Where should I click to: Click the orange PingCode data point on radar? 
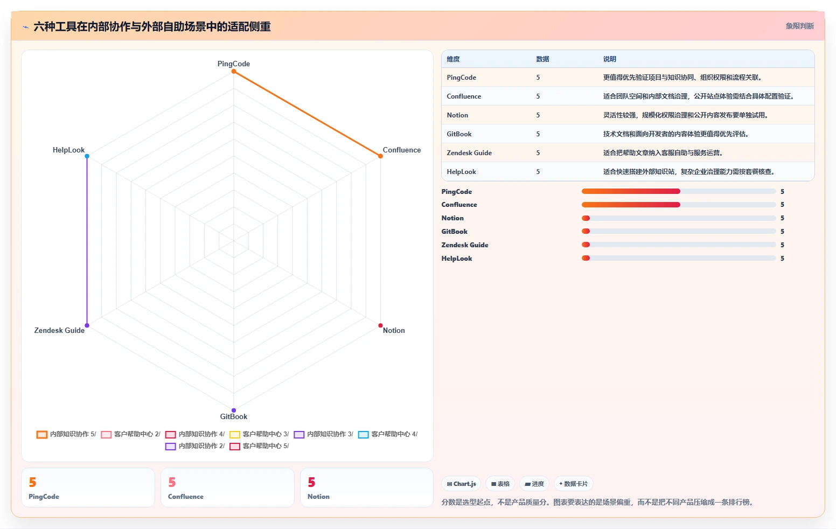[x=234, y=71]
